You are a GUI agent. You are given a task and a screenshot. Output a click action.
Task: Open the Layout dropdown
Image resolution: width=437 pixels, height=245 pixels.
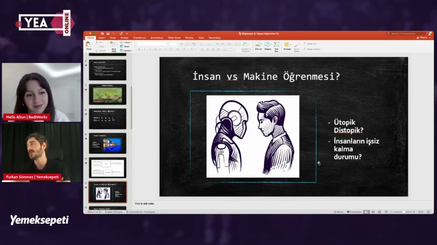126,42
